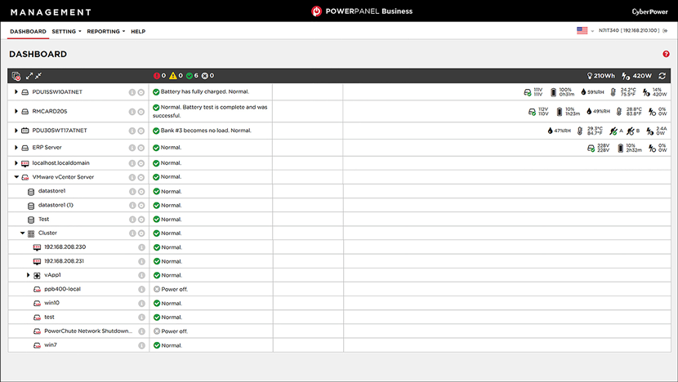Open the red help question mark icon
The image size is (678, 382).
click(666, 54)
